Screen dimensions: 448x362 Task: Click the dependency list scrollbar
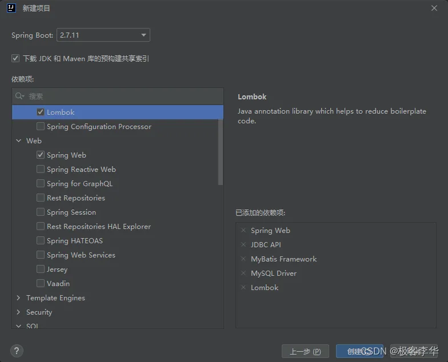(x=221, y=152)
